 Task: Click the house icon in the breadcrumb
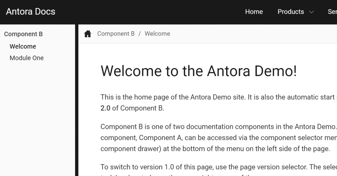click(x=87, y=33)
